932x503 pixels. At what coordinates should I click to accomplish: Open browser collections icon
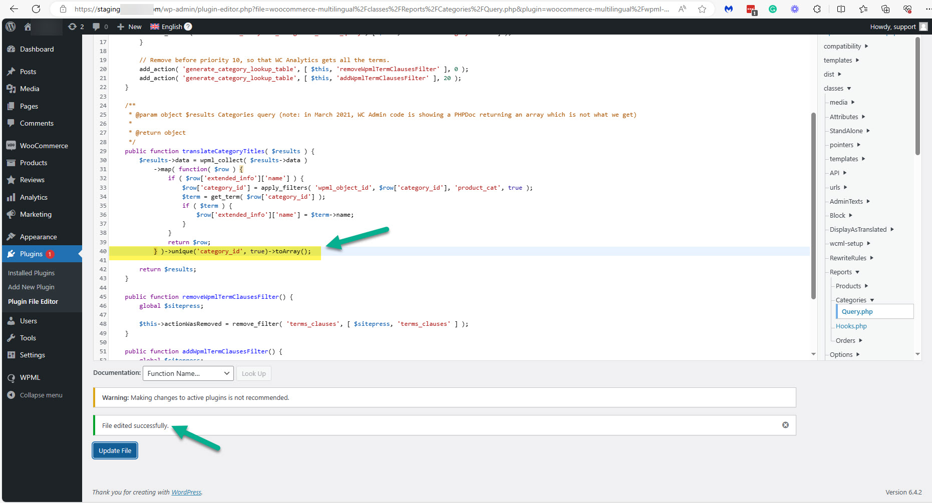(885, 9)
